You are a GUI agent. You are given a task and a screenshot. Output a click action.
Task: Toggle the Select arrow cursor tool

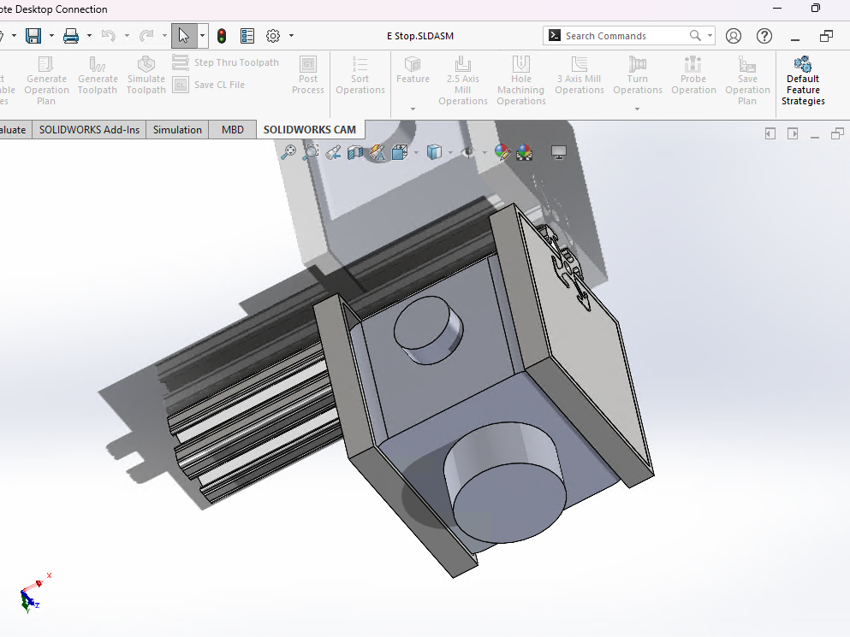(183, 36)
